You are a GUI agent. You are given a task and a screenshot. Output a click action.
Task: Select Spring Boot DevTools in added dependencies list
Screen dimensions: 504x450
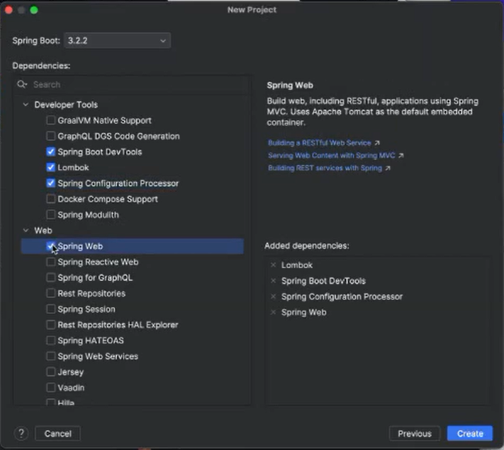[323, 281]
